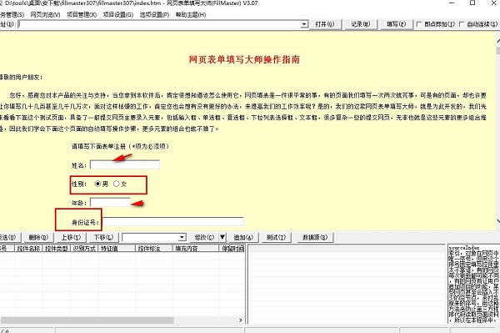This screenshot has height=333, width=500.
Task: Click the sourceIndex help text panel
Action: pyautogui.click(x=473, y=284)
